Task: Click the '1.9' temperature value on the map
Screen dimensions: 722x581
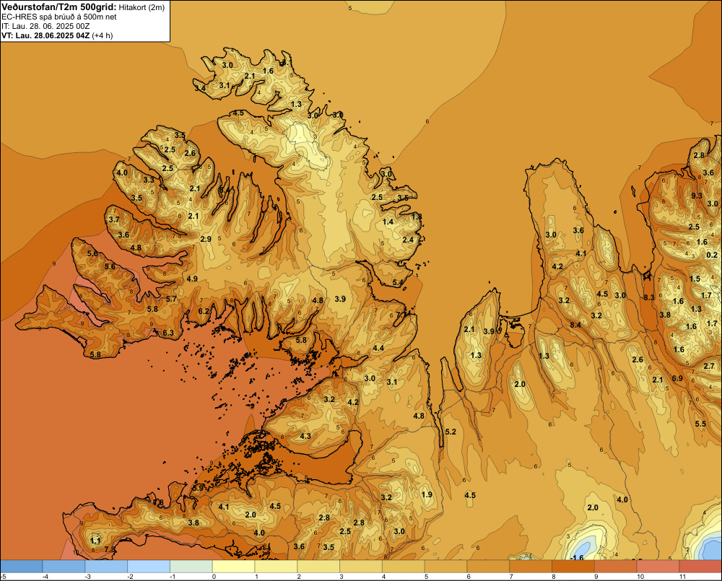Action: (427, 494)
